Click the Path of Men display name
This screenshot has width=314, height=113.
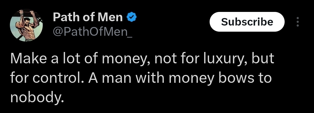(x=88, y=17)
